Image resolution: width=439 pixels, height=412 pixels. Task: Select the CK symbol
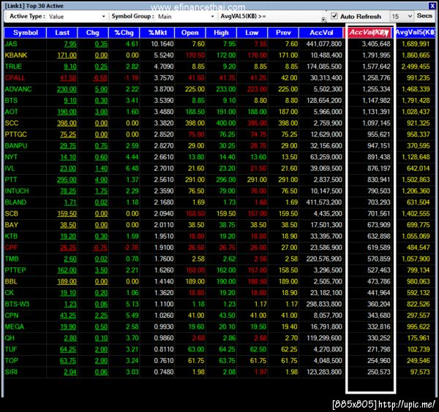tap(10, 293)
